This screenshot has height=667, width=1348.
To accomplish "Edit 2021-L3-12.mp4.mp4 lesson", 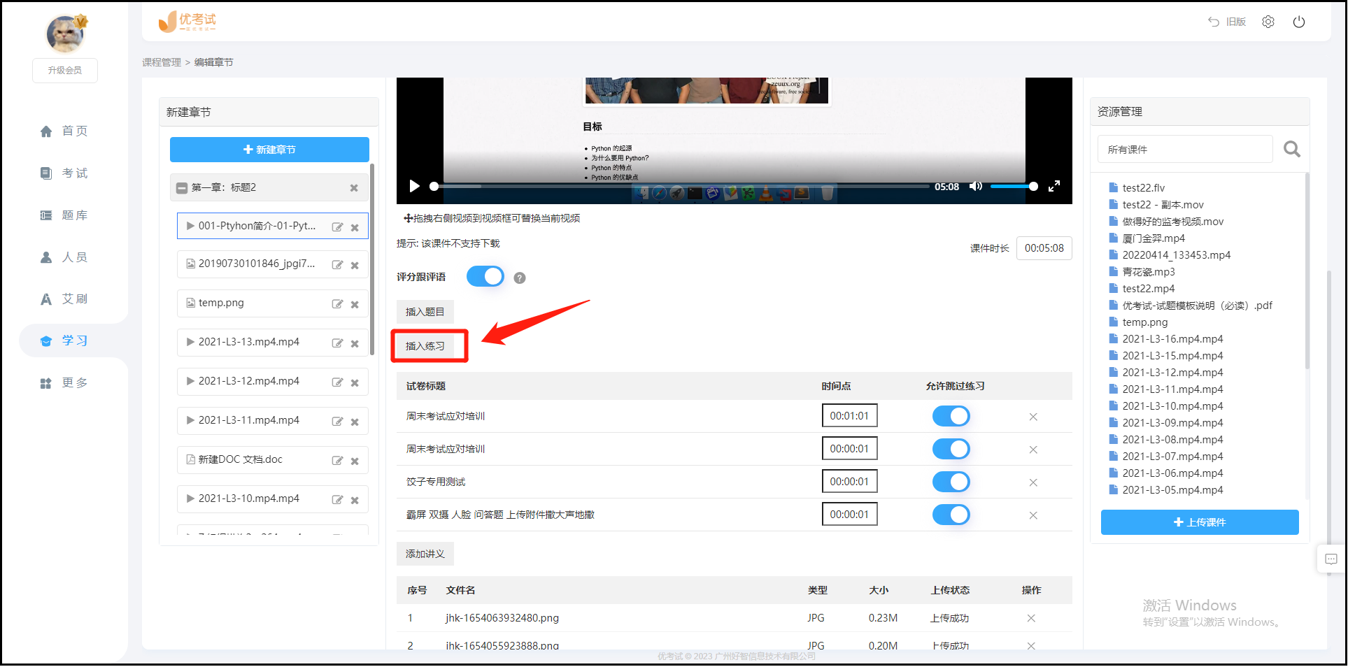I will (x=337, y=382).
